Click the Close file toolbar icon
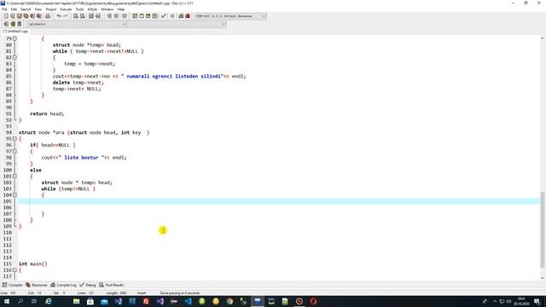546x307 pixels. (x=32, y=16)
